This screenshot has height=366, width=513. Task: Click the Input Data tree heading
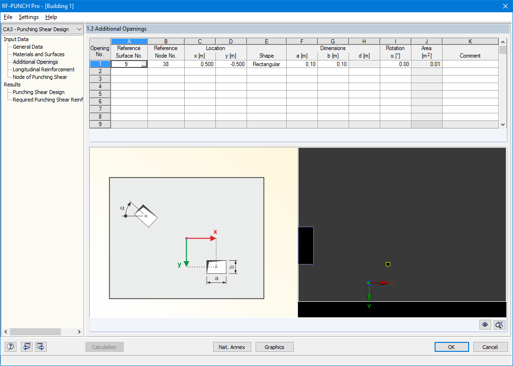pos(16,39)
